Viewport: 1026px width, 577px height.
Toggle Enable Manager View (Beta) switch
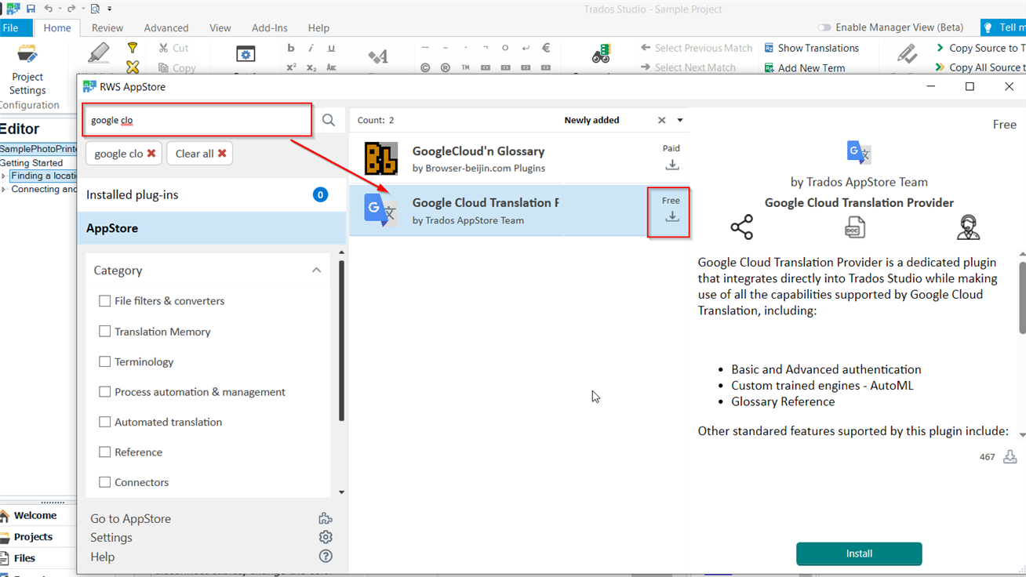(x=824, y=27)
